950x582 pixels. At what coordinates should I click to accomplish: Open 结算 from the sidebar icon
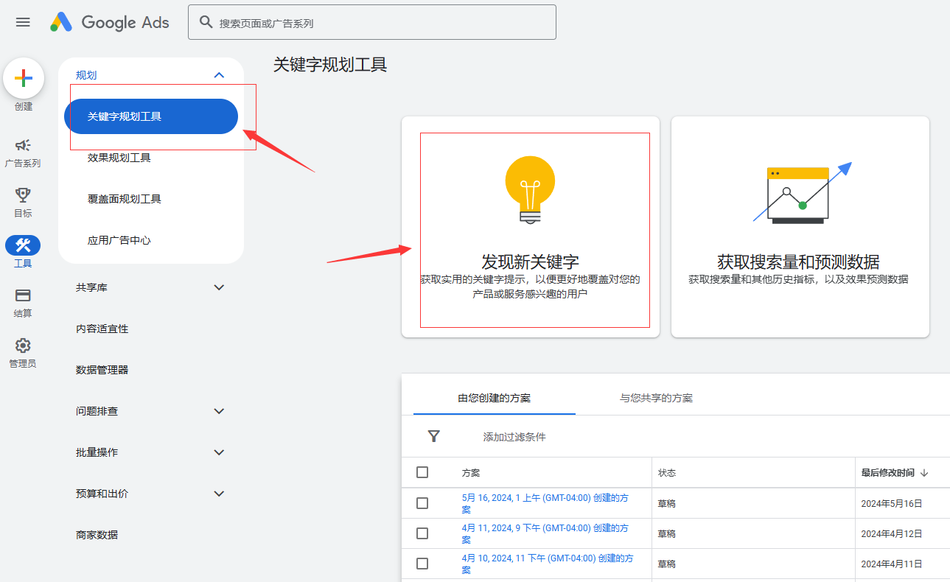[x=22, y=295]
